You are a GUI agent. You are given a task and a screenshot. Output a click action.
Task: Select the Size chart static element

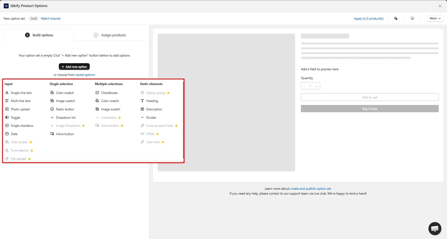tap(152, 142)
